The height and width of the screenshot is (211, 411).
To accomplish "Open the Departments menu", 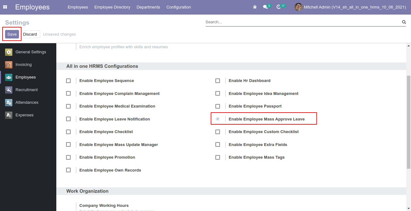I will (x=148, y=7).
